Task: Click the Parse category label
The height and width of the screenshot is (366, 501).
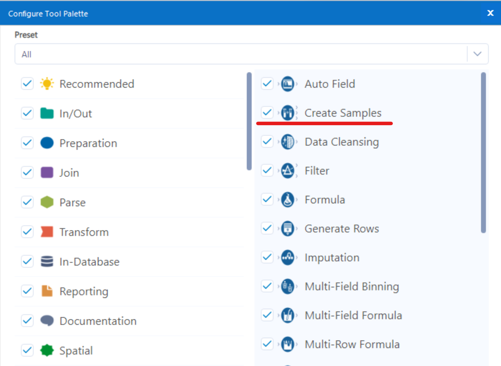Action: pyautogui.click(x=72, y=202)
